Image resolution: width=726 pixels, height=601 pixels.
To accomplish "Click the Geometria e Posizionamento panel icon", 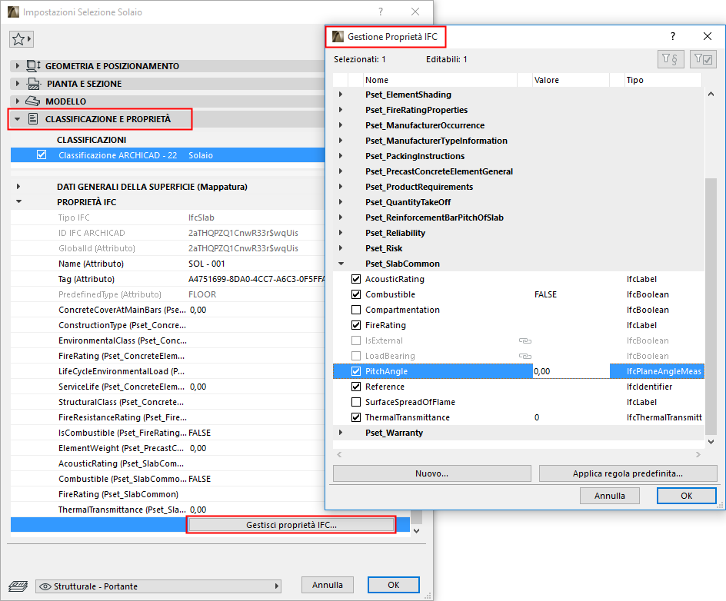I will tap(33, 66).
